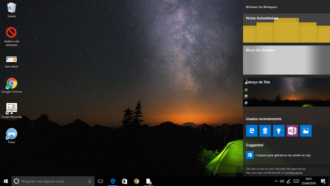This screenshot has height=186, width=330.
Task: Open the Start menu button
Action: [x=6, y=181]
